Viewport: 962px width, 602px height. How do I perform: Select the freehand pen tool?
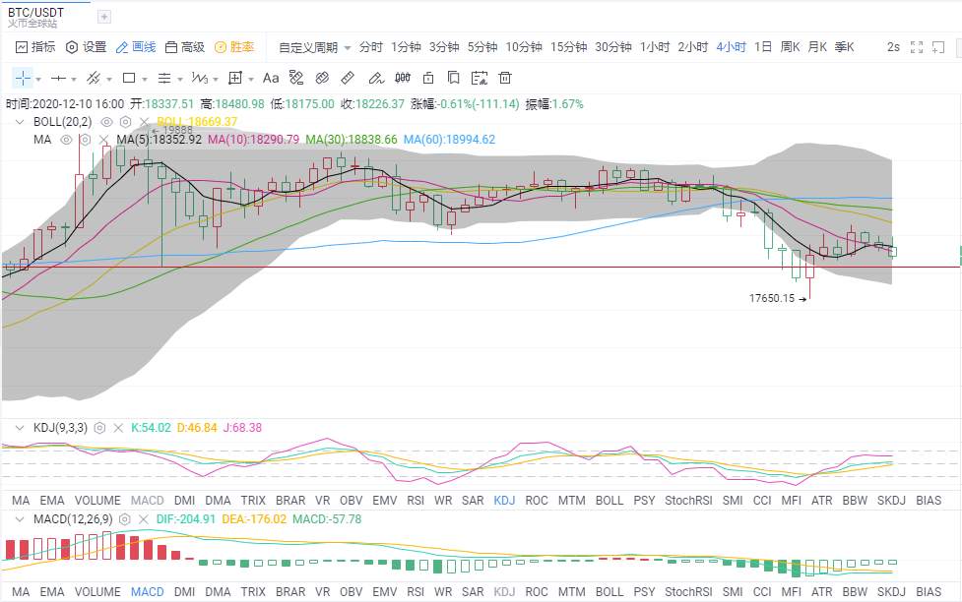(375, 78)
